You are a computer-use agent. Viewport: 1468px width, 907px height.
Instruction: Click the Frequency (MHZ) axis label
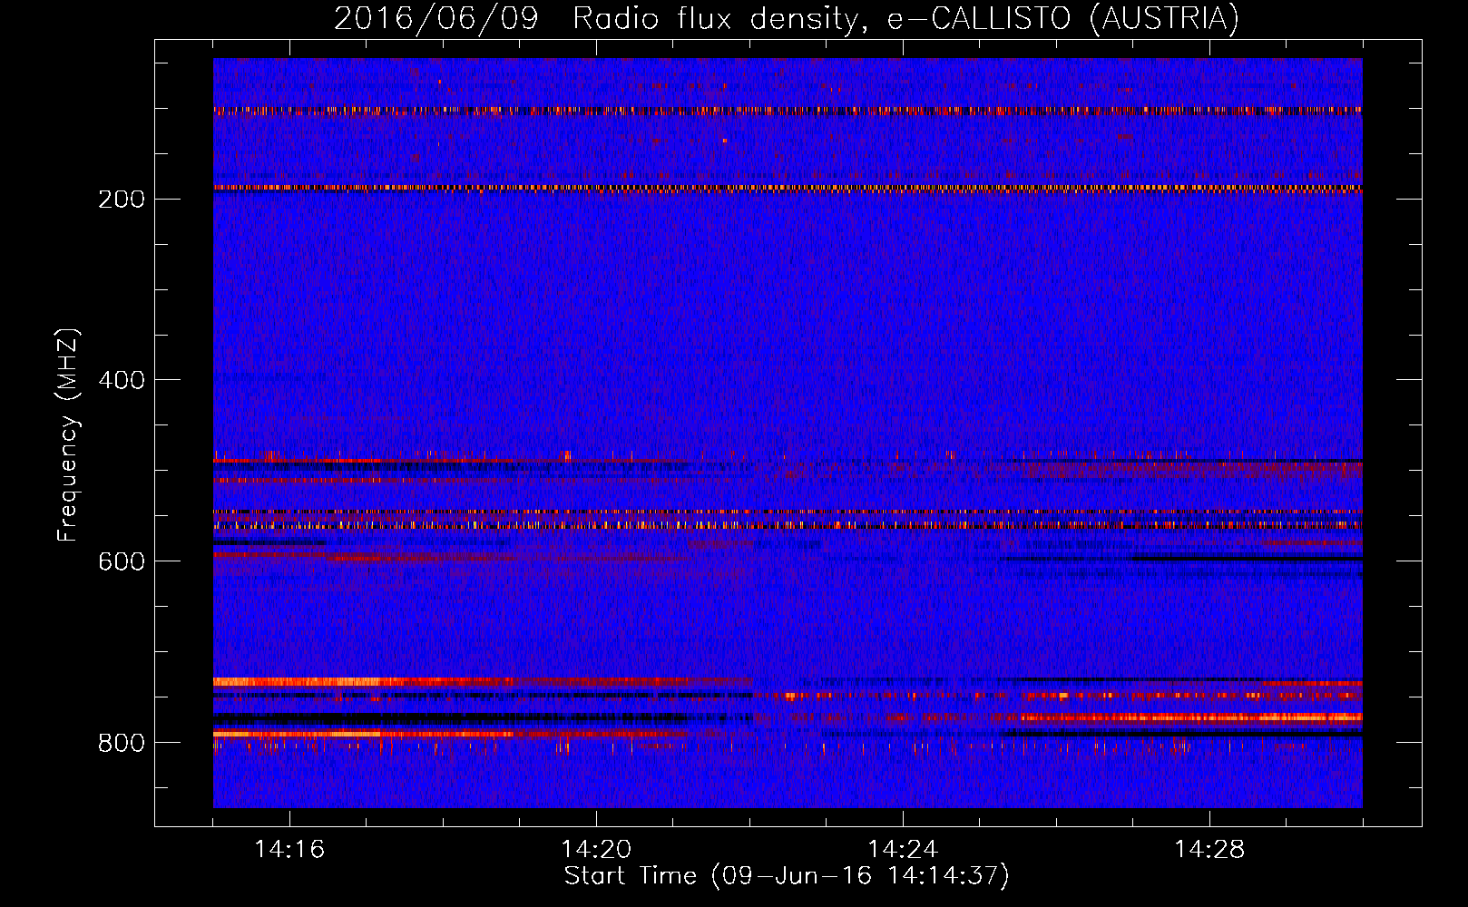(x=68, y=435)
